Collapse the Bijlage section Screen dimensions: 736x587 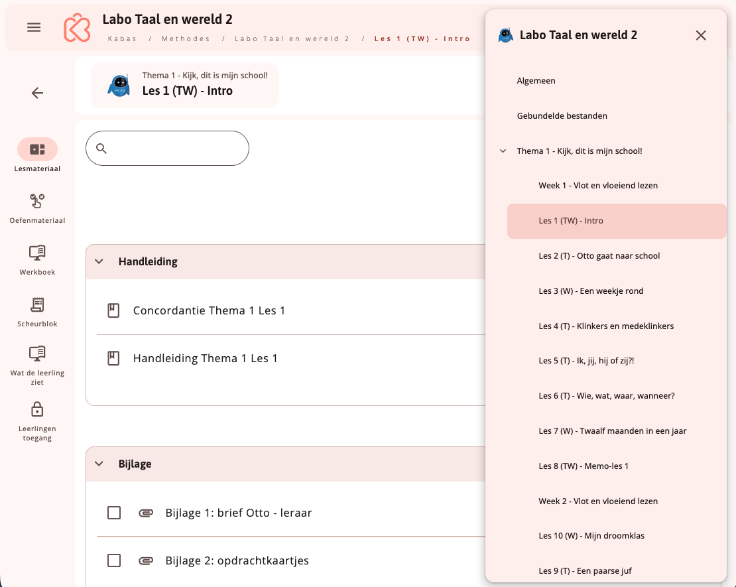point(99,464)
